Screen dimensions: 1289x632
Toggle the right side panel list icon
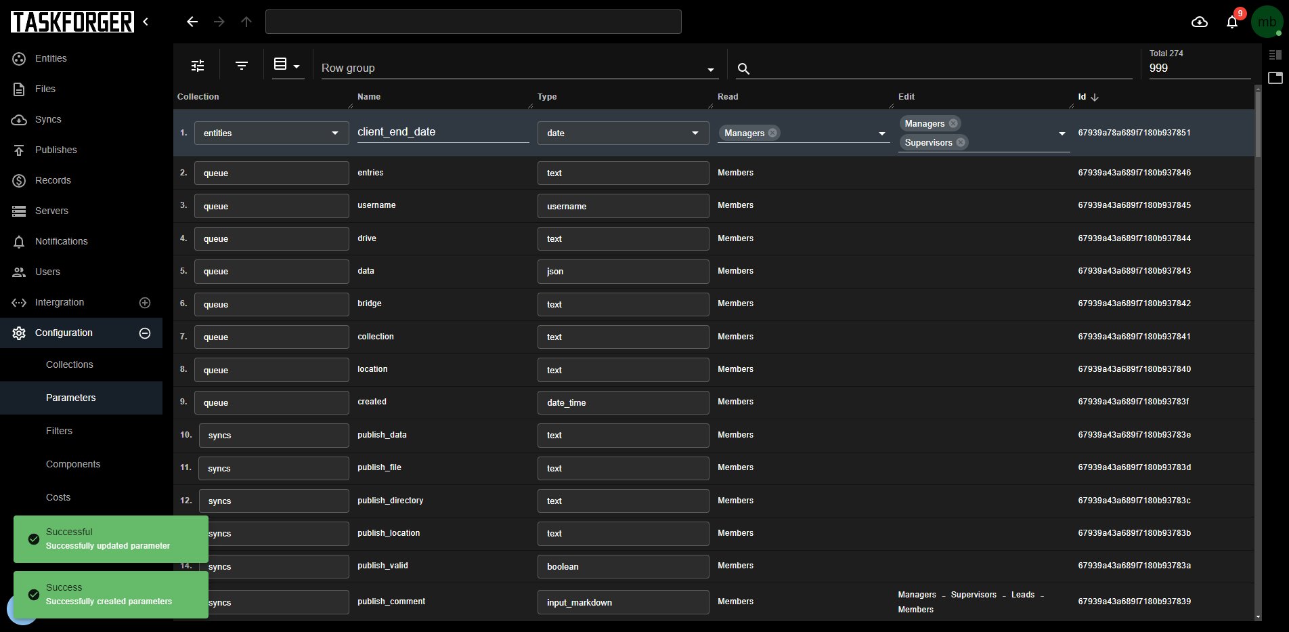click(x=1275, y=55)
